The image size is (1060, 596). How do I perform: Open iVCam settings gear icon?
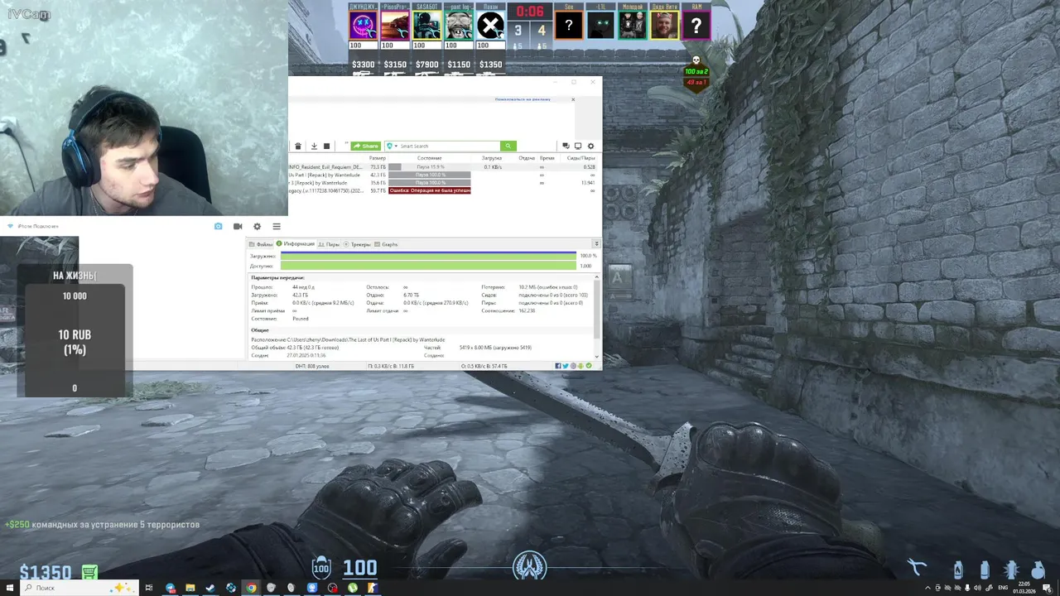point(257,226)
